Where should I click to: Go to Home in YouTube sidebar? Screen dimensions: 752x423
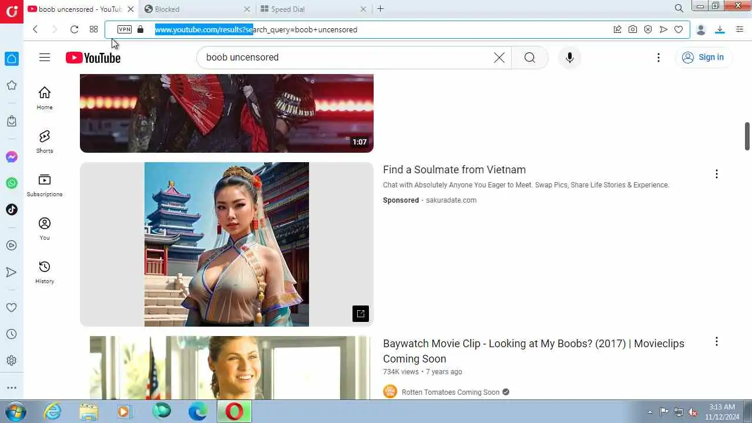(45, 98)
